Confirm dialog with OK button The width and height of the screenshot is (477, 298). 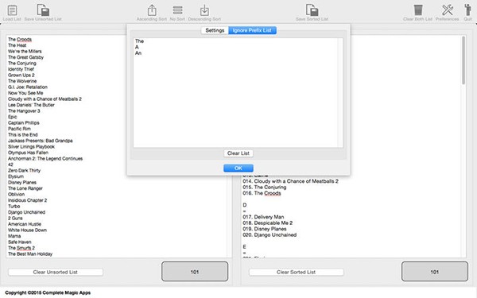click(x=238, y=168)
